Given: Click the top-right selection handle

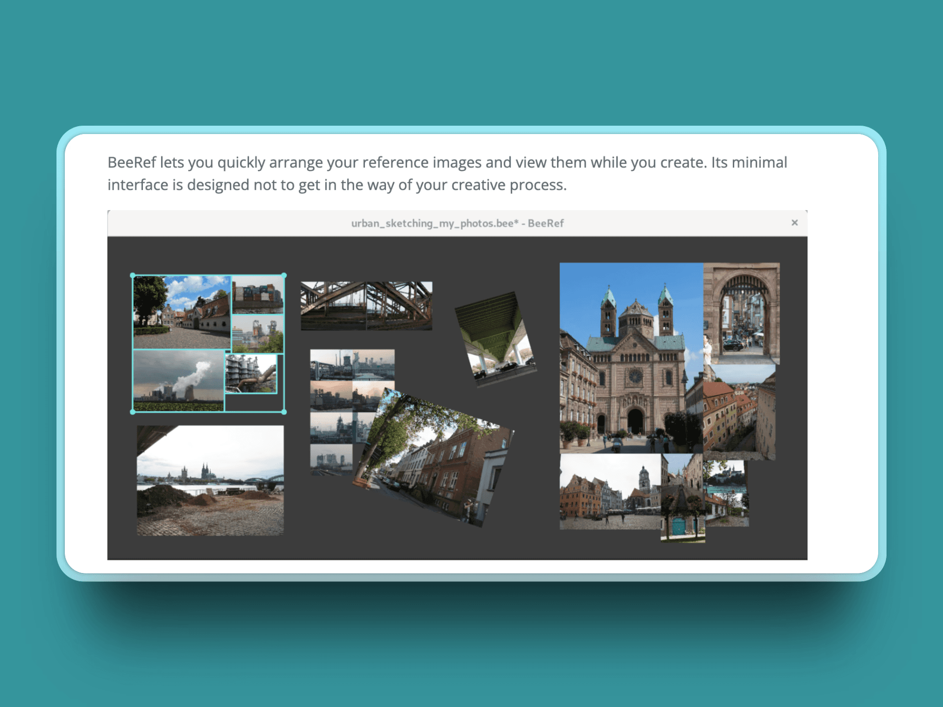Looking at the screenshot, I should click(x=284, y=276).
